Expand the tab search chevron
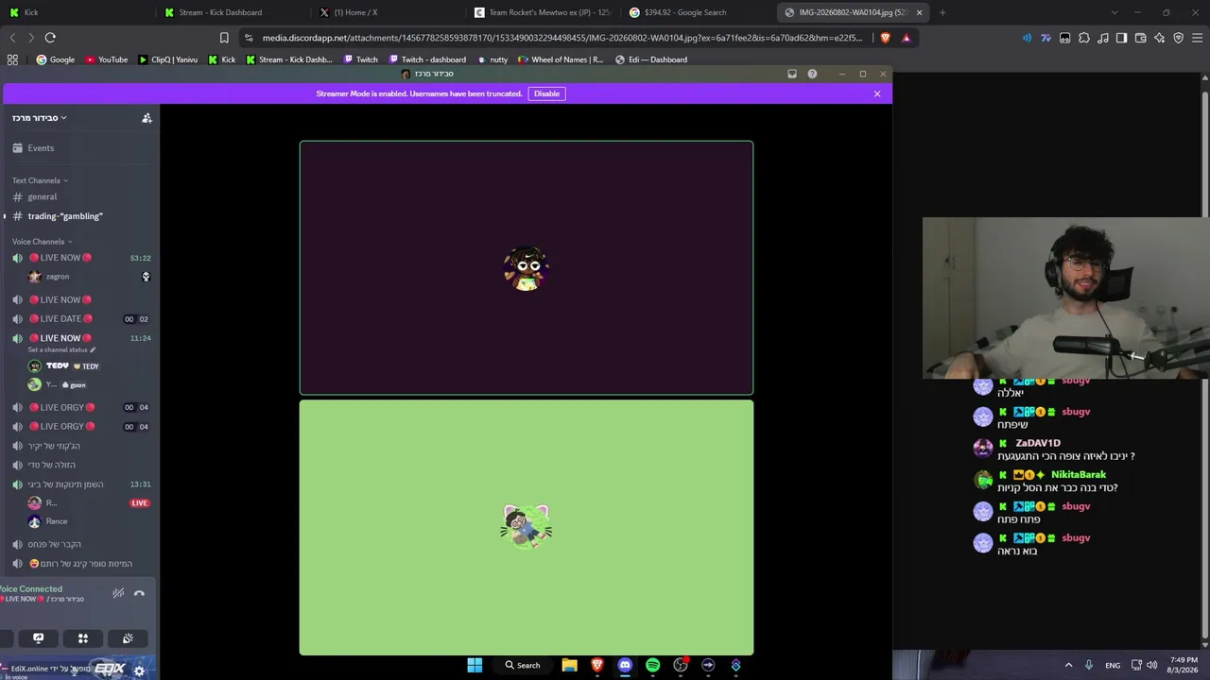The width and height of the screenshot is (1210, 680). 1115,12
